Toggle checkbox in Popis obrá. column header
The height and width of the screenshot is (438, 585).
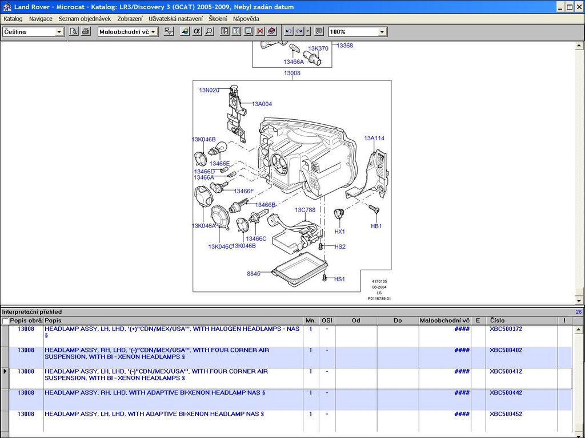[6, 321]
